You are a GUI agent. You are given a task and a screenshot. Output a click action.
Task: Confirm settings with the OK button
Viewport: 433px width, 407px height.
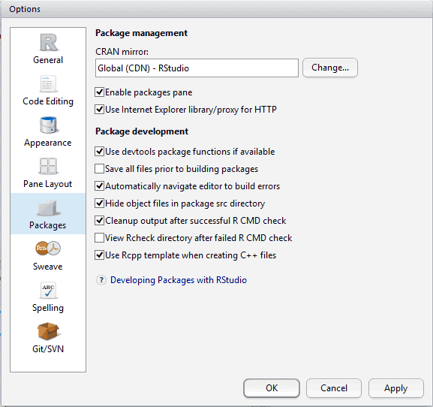pos(272,388)
